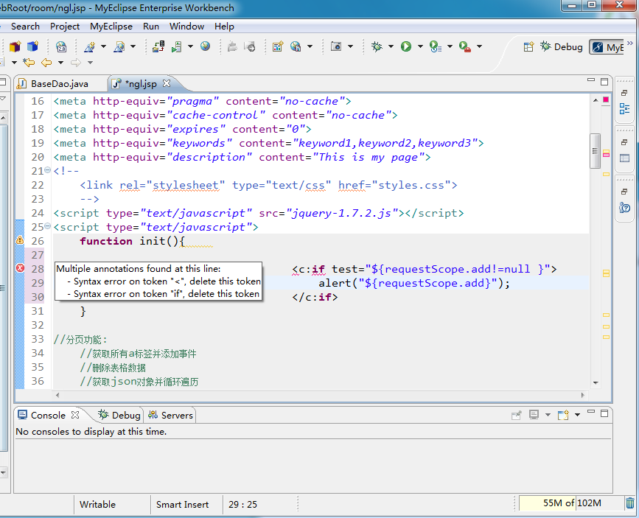Click the Properties view icon in right sidebar
Image resolution: width=639 pixels, height=518 pixels.
[x=624, y=158]
